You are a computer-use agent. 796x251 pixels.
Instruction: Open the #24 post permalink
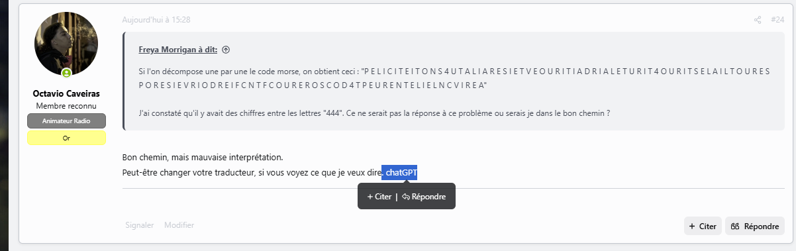(777, 20)
